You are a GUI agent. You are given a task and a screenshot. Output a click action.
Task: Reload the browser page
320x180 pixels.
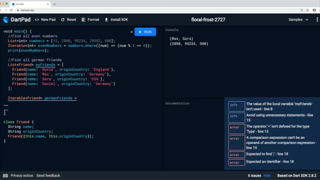tap(11, 10)
